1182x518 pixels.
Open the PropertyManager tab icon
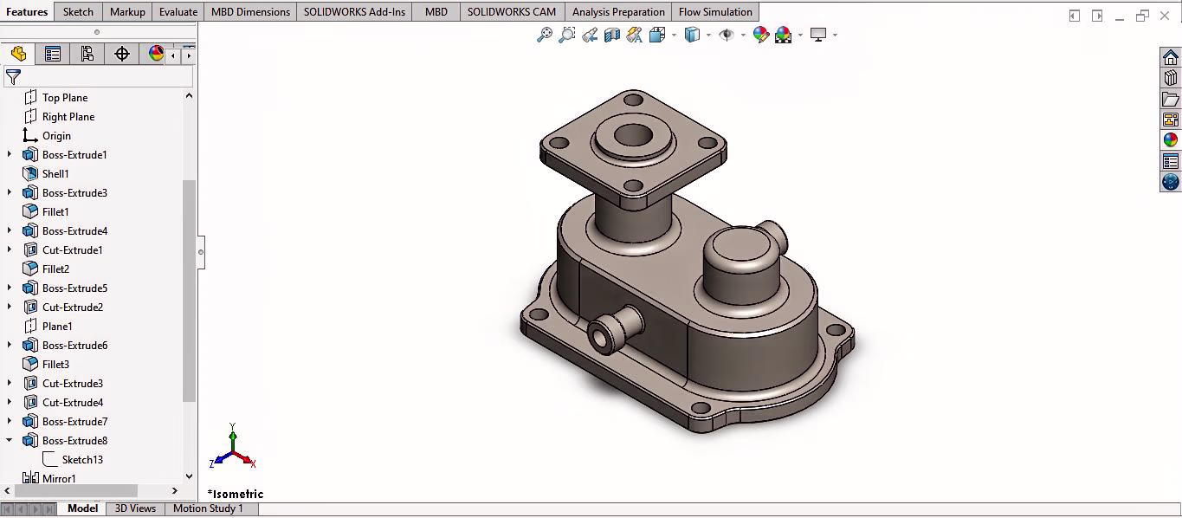tap(53, 54)
